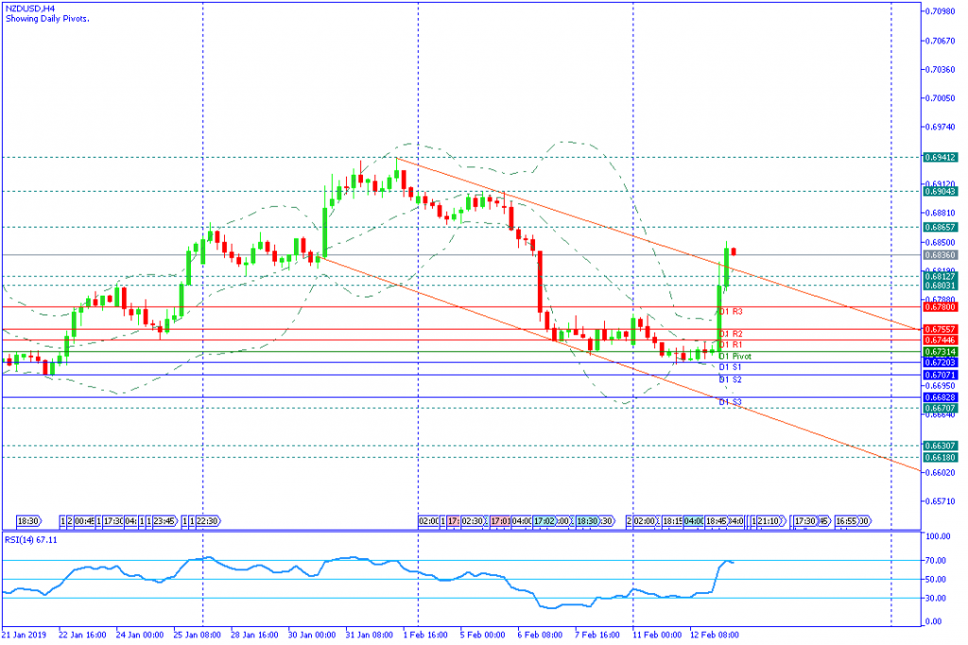Click the 21:10 event marker
This screenshot has height=645, width=968.
coord(769,520)
